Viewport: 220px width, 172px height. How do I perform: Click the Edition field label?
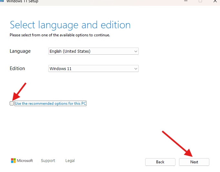[17, 68]
